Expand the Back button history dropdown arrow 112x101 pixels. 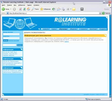[x=11, y=9]
